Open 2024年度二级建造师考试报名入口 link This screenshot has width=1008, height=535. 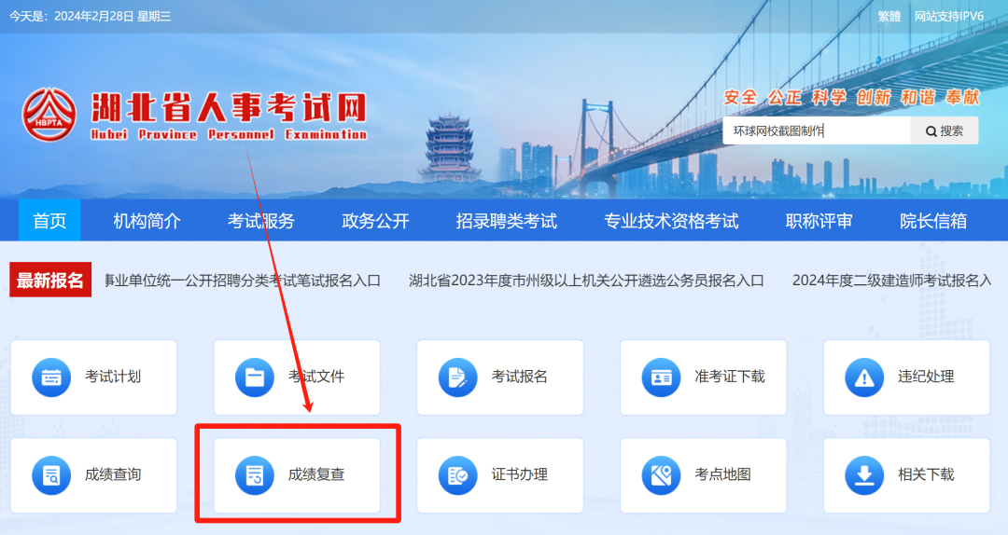(892, 281)
